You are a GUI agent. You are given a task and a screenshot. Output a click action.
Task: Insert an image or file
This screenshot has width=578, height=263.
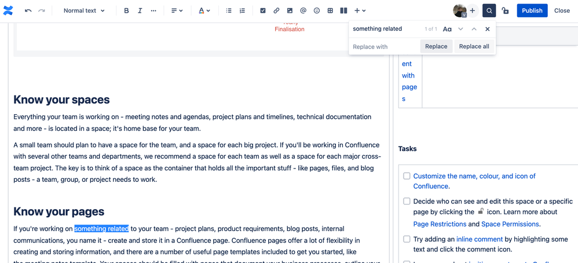(290, 10)
